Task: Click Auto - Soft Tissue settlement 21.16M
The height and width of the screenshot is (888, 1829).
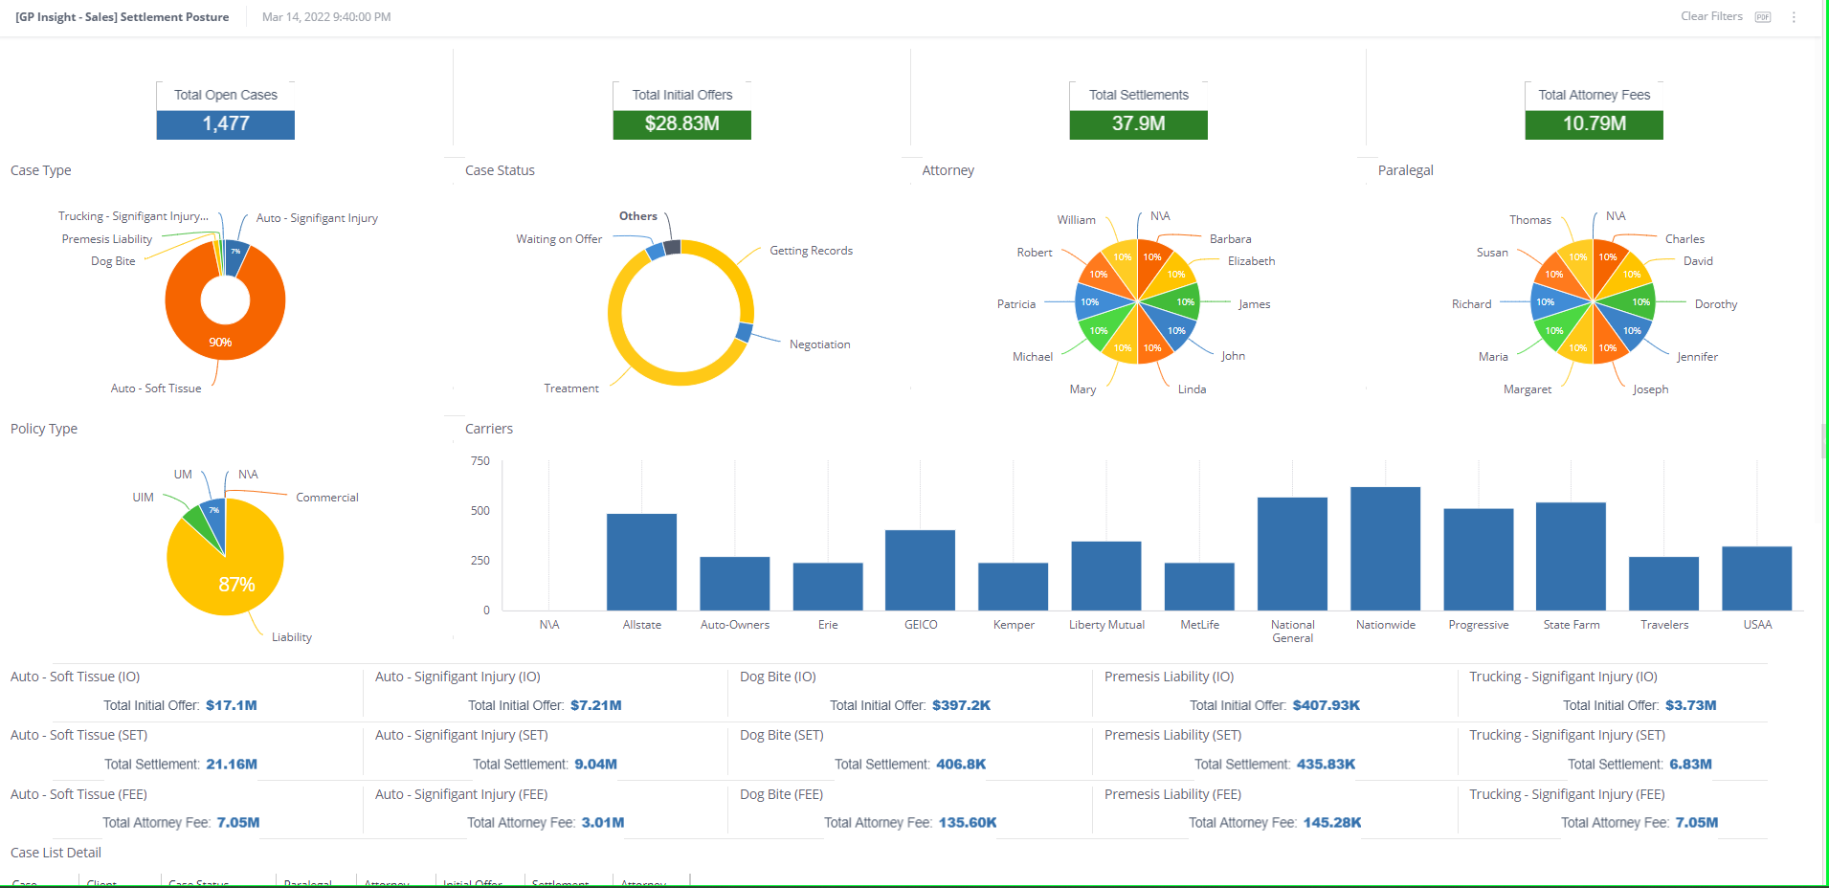Action: pyautogui.click(x=232, y=765)
